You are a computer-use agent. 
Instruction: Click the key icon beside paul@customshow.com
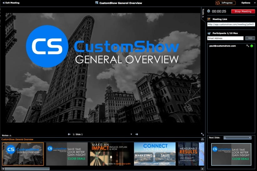[x=248, y=46]
